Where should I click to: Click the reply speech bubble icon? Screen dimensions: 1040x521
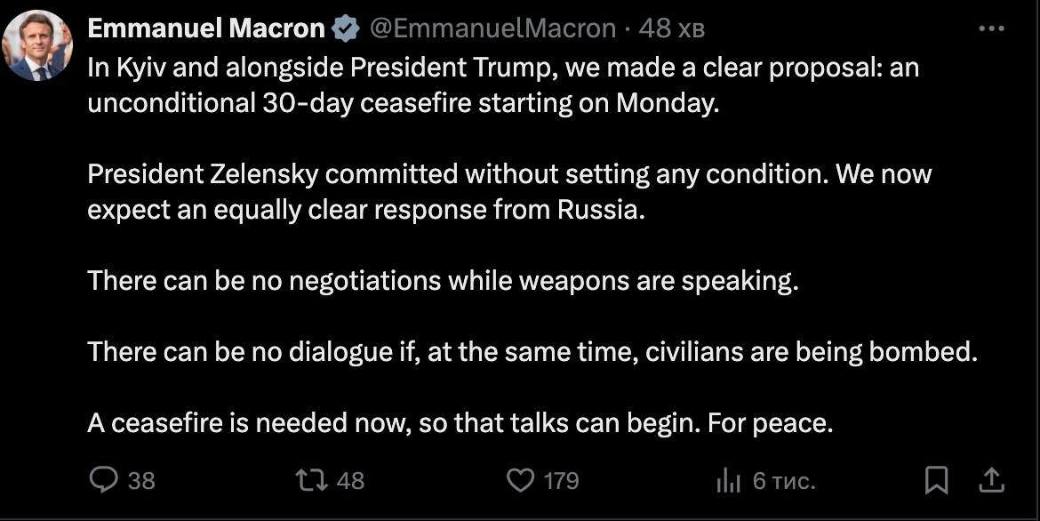104,480
